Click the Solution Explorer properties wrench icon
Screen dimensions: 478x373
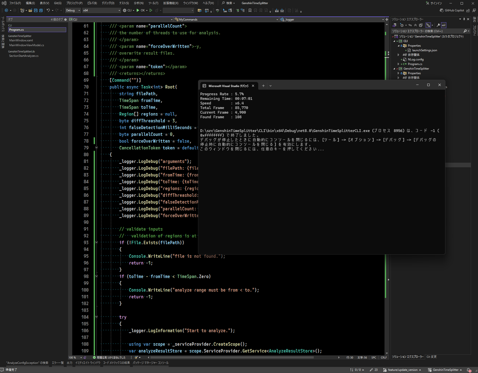tap(438, 25)
